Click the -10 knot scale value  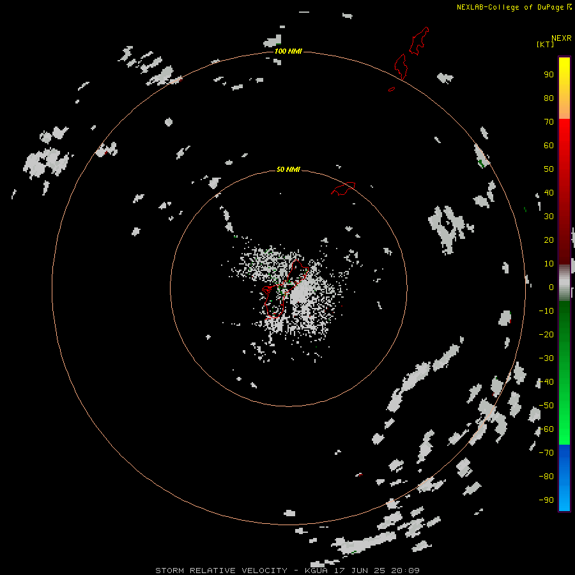pos(546,311)
